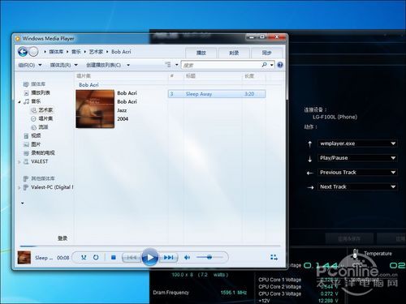This screenshot has height=304, width=406.
Task: Select Pictures in the sidebar
Action: (32, 144)
